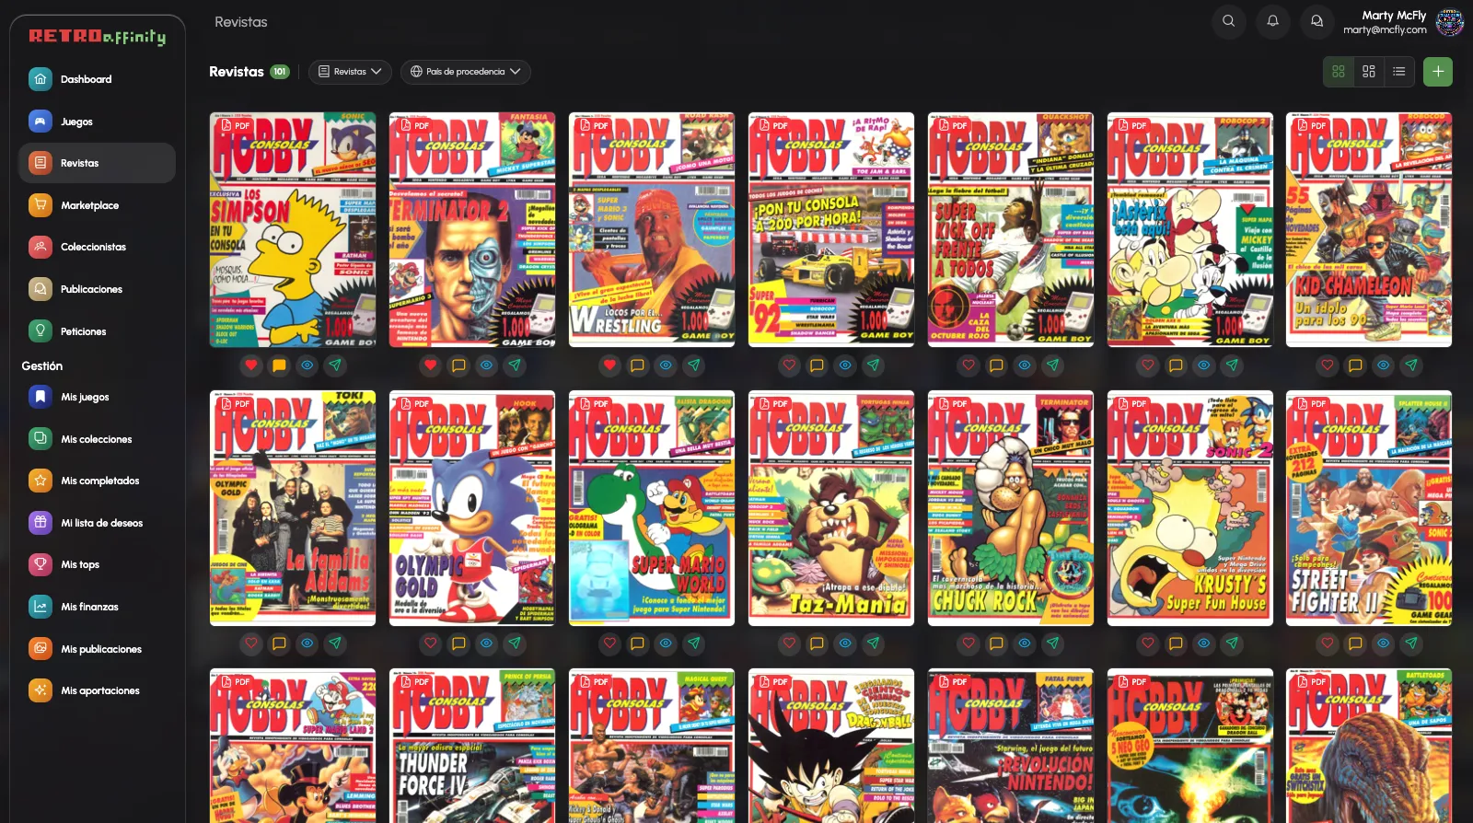
Task: Switch to the large grid view
Action: [x=1339, y=72]
